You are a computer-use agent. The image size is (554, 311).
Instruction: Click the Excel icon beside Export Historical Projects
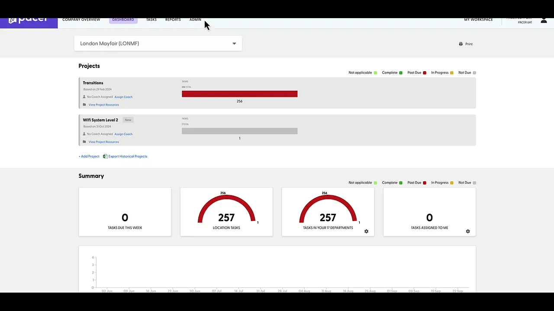pyautogui.click(x=105, y=156)
